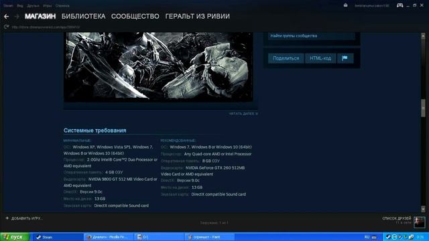Click the HTML-код button
Viewport: 429px width, 241px height.
320,58
